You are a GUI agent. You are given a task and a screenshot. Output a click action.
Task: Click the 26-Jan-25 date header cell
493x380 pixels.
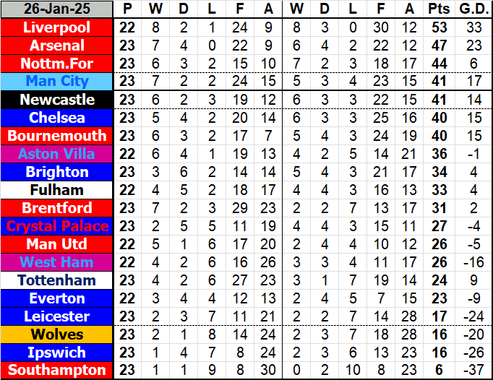(x=57, y=9)
